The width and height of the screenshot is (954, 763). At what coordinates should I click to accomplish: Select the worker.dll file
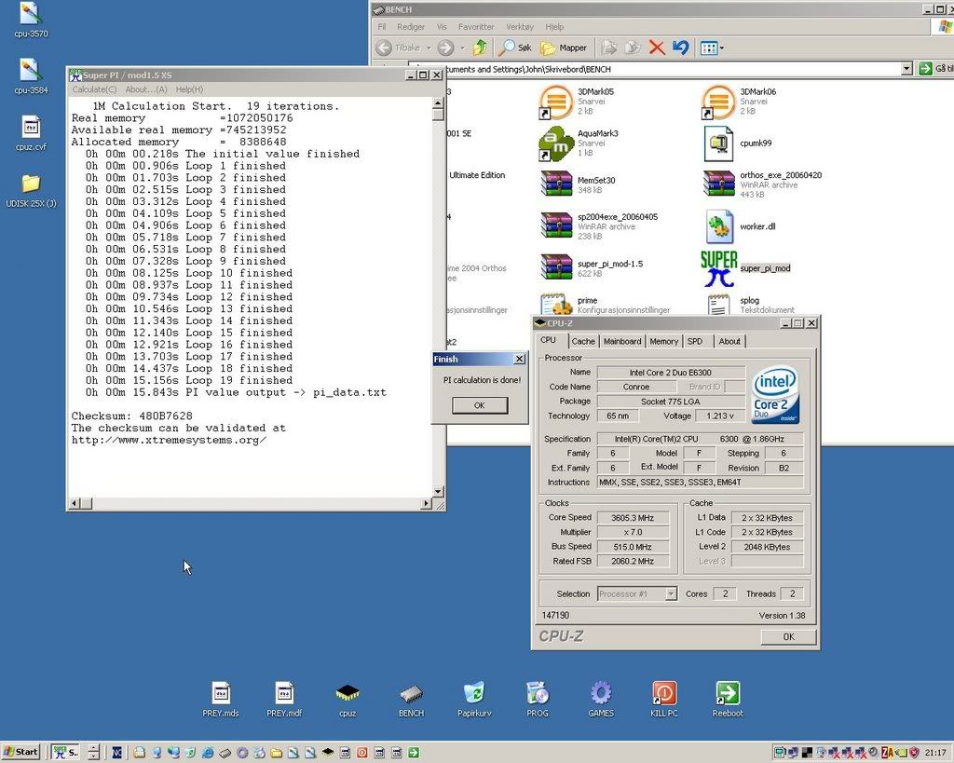pos(718,226)
